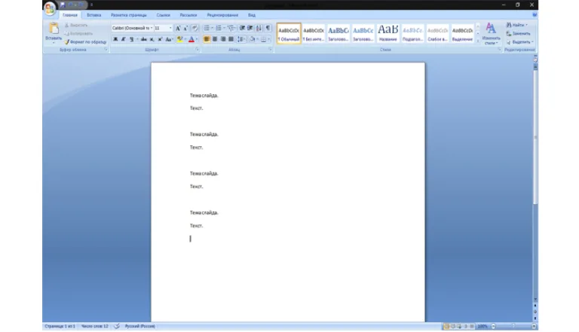Open the round Office button menu
Image resolution: width=579 pixels, height=332 pixels.
(x=50, y=8)
